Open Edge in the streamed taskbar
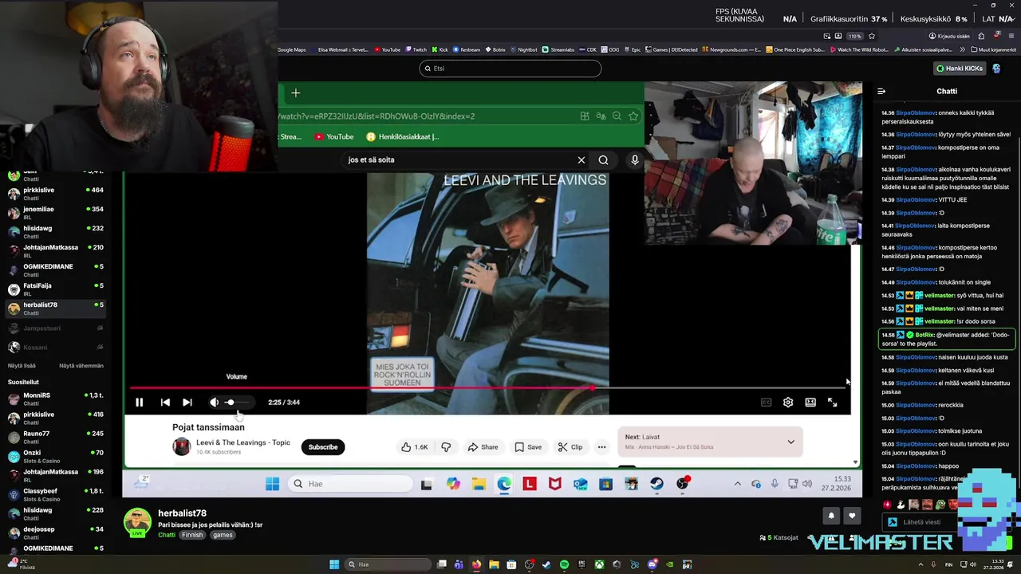Viewport: 1021px width, 574px height. pyautogui.click(x=504, y=484)
